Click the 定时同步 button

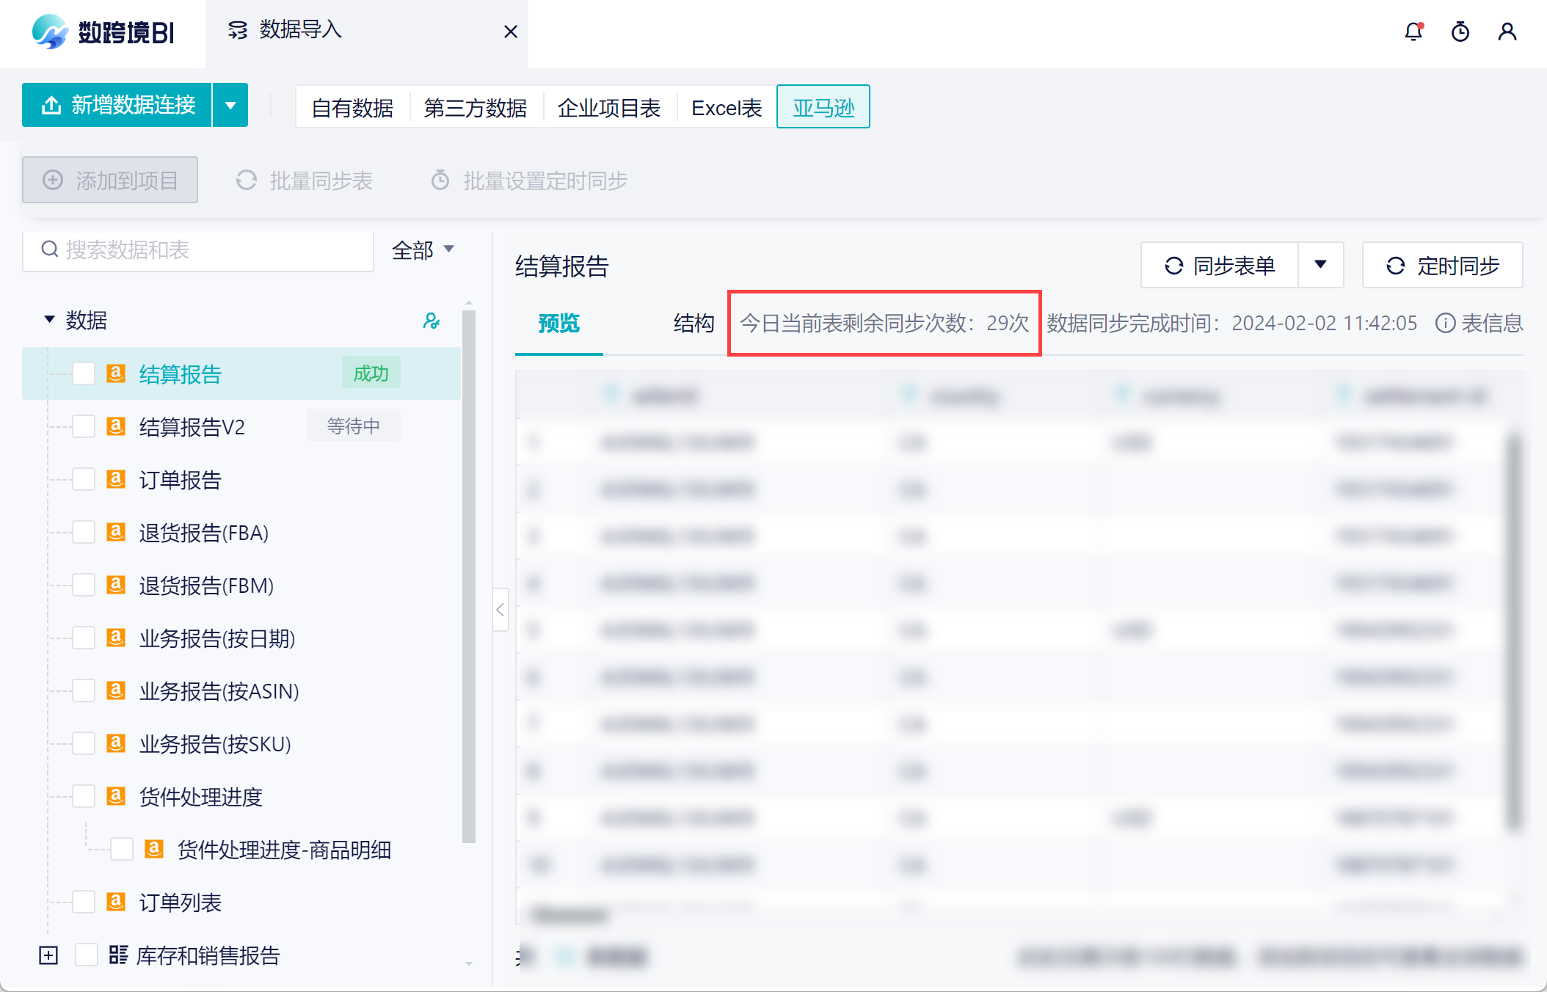(x=1442, y=266)
